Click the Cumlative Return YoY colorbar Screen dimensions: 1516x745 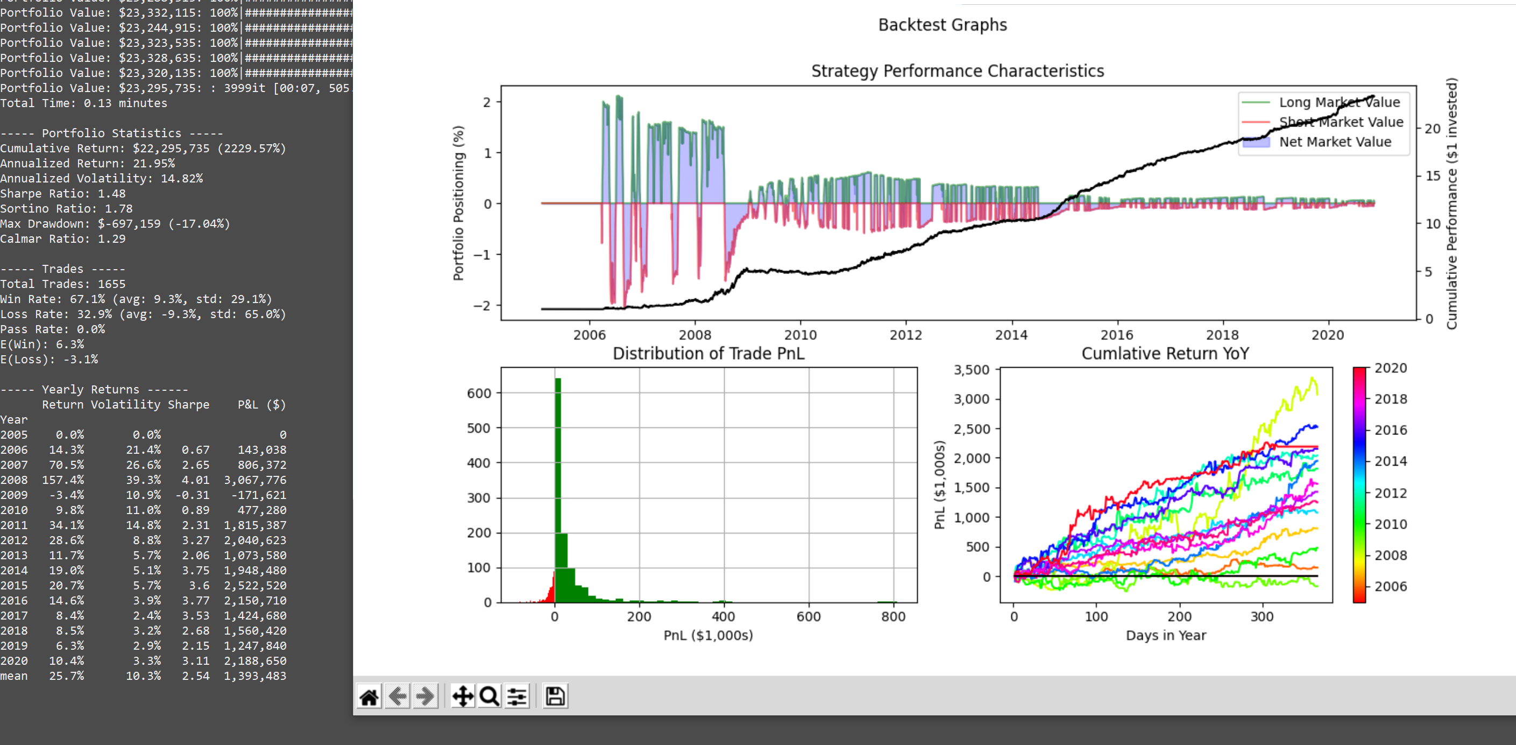[x=1359, y=484]
